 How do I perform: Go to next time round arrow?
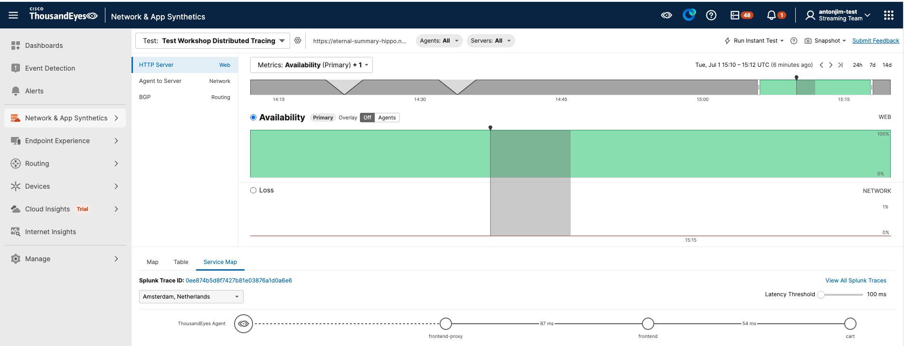coord(830,65)
